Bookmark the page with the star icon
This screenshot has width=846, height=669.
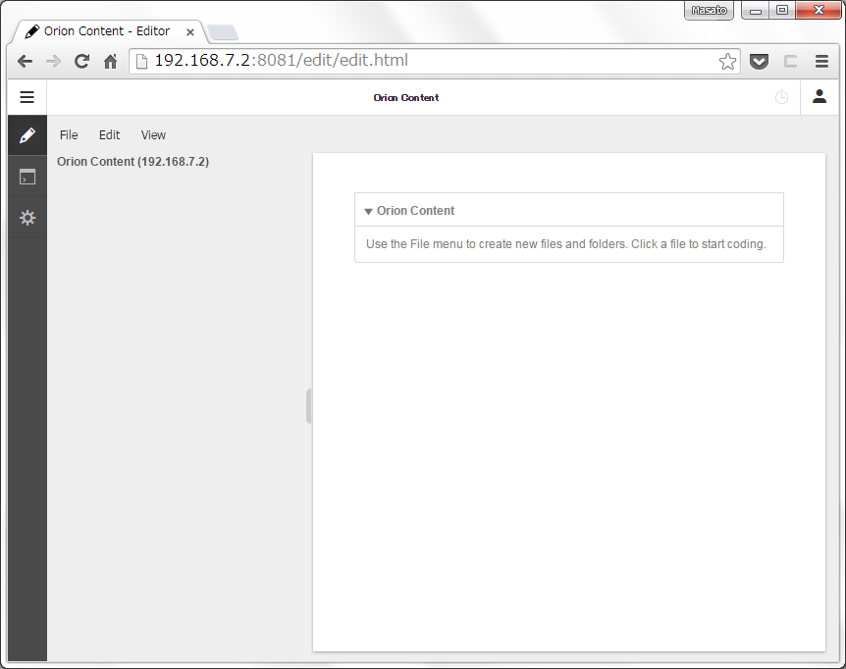pos(727,61)
